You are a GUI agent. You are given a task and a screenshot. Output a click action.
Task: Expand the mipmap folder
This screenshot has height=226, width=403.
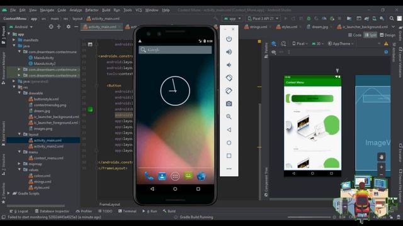coord(20,164)
